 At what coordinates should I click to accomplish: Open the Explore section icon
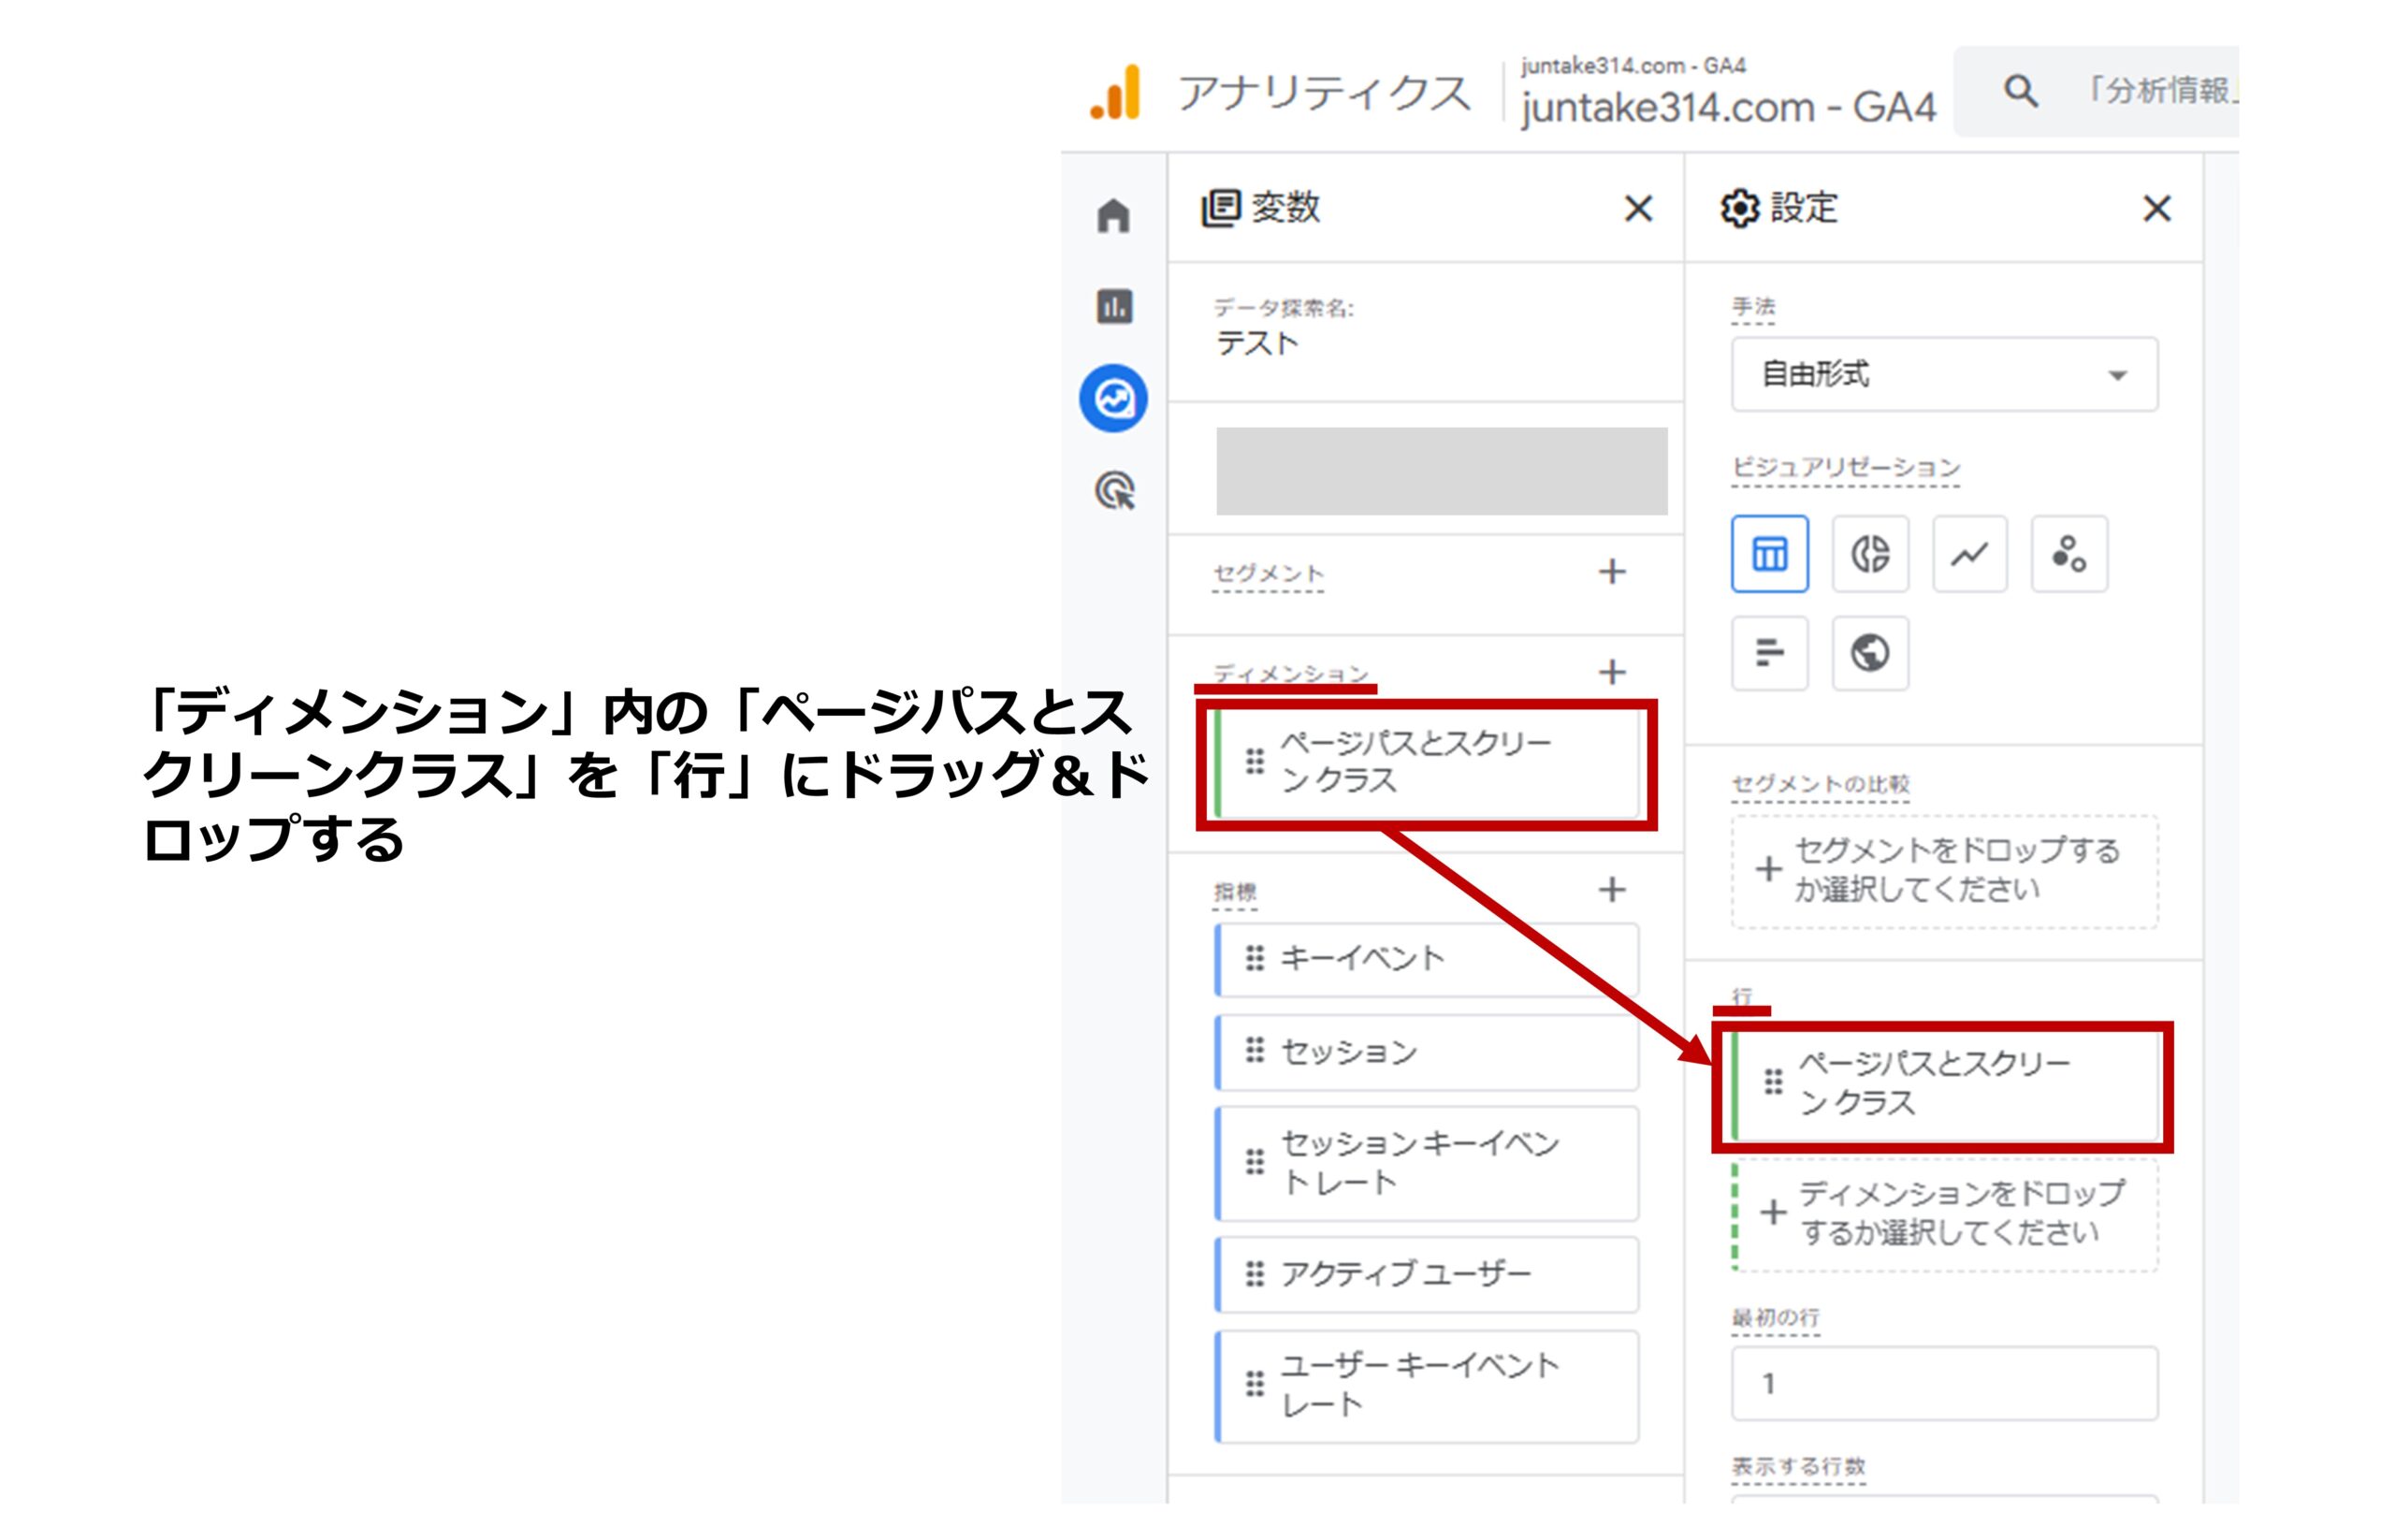click(1113, 394)
